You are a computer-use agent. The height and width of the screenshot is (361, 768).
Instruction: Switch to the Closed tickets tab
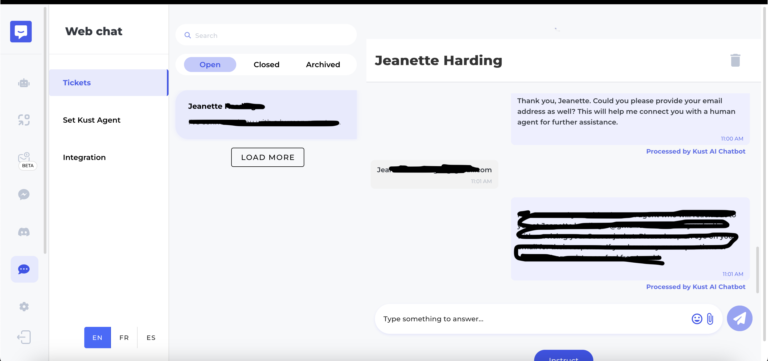click(x=266, y=65)
